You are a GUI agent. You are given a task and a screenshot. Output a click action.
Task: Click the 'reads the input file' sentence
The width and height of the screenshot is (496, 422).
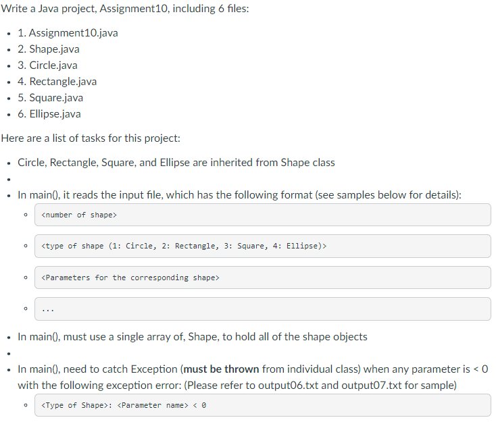(239, 195)
